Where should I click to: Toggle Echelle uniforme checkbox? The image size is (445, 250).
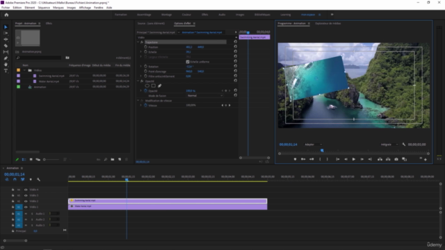pyautogui.click(x=188, y=62)
